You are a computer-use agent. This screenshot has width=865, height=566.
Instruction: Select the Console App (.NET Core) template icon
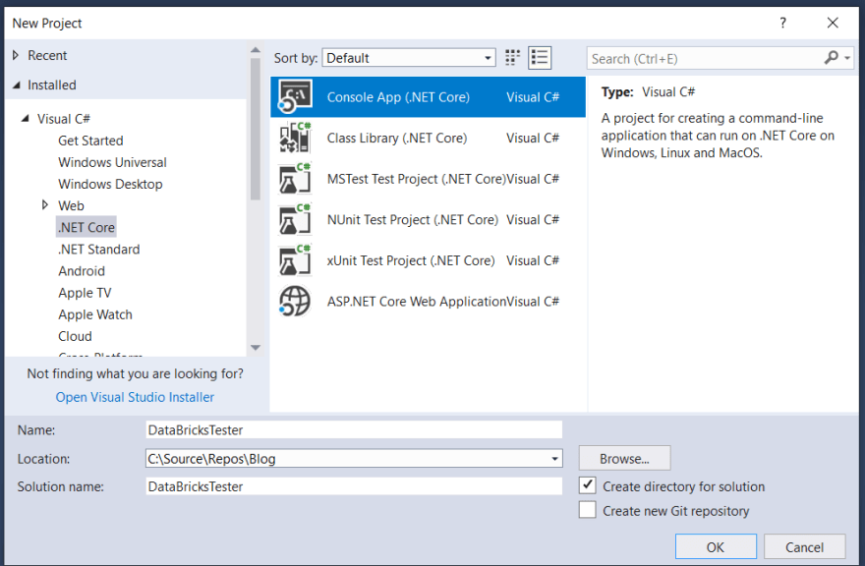coord(295,96)
